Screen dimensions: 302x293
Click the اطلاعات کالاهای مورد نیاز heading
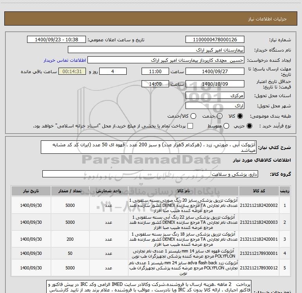point(262,160)
